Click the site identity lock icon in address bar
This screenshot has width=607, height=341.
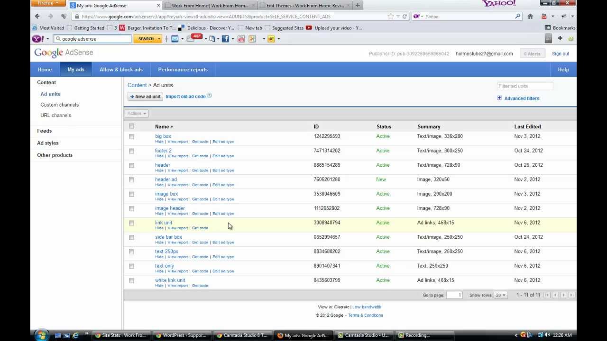click(x=76, y=17)
